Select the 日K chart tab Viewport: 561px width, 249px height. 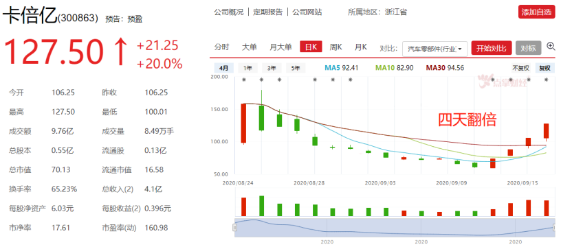point(311,47)
